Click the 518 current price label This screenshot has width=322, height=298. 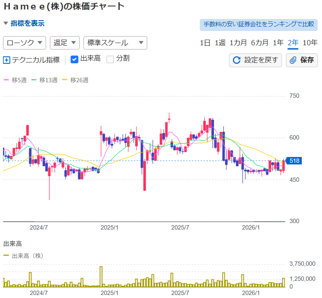(294, 161)
